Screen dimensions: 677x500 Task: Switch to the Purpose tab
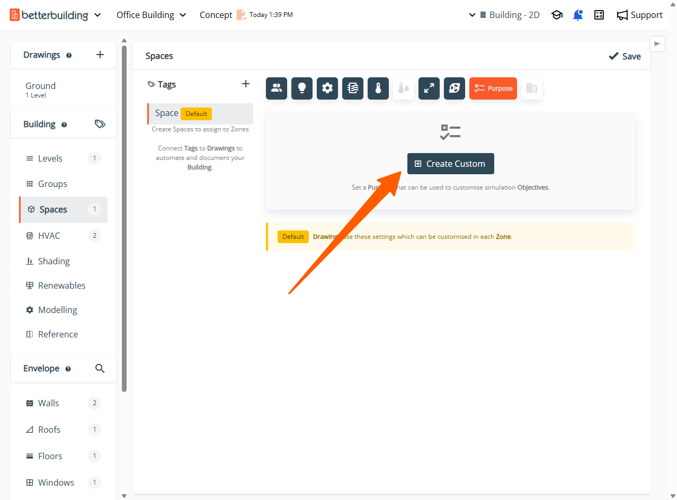pyautogui.click(x=493, y=88)
